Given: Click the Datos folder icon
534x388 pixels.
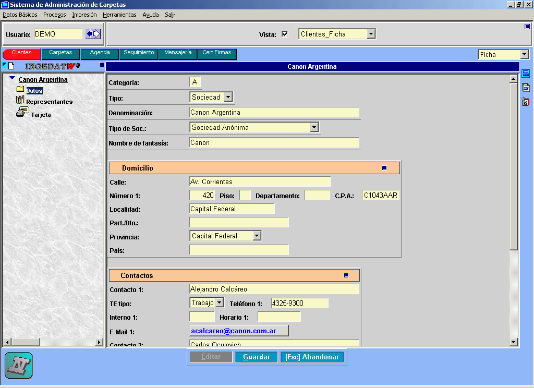Looking at the screenshot, I should tap(20, 89).
